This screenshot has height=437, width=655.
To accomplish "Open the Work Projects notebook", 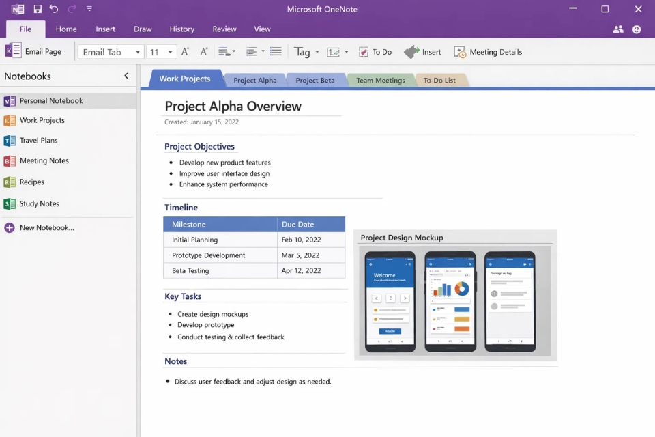I will click(43, 119).
